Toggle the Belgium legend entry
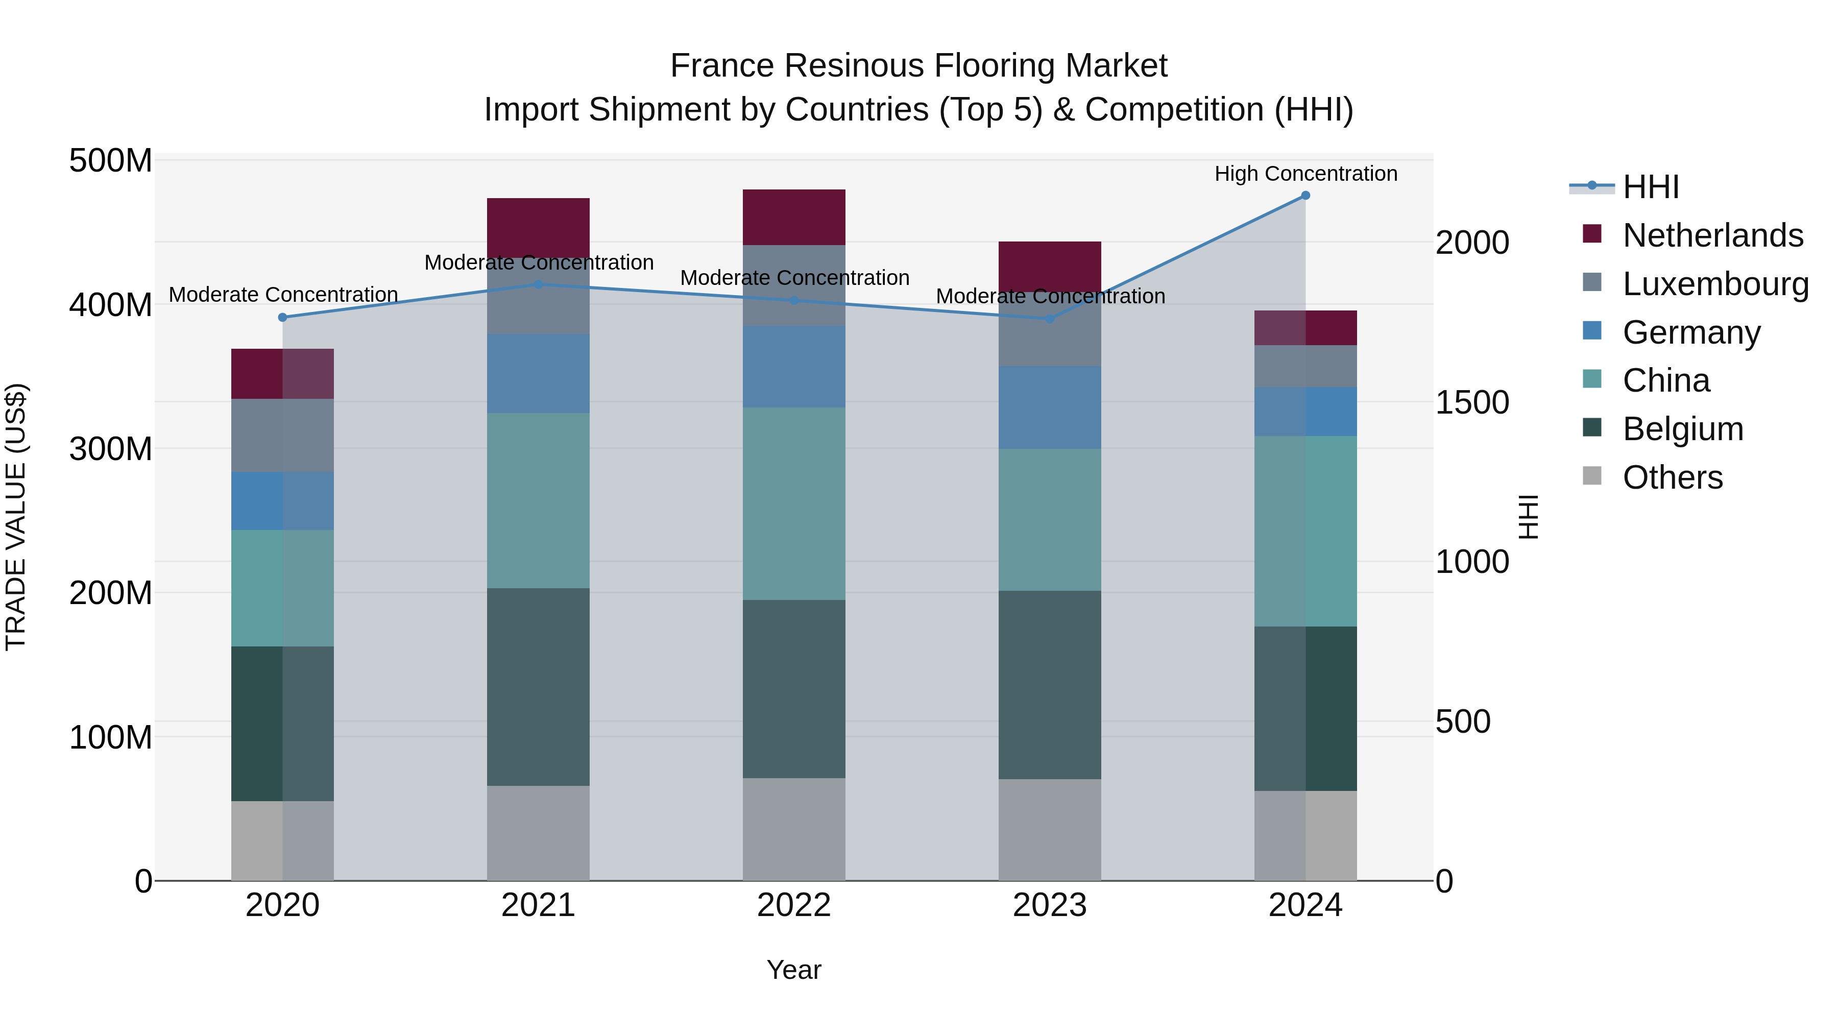The image size is (1838, 1034). click(x=1662, y=429)
